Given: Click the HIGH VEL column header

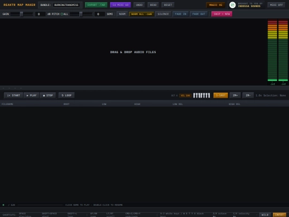Looking at the screenshot, I should click(234, 104).
